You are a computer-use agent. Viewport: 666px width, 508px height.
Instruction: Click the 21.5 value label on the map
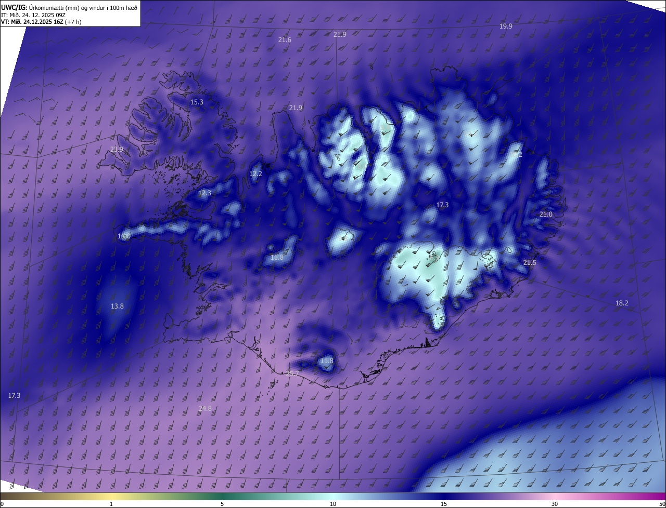coord(530,263)
